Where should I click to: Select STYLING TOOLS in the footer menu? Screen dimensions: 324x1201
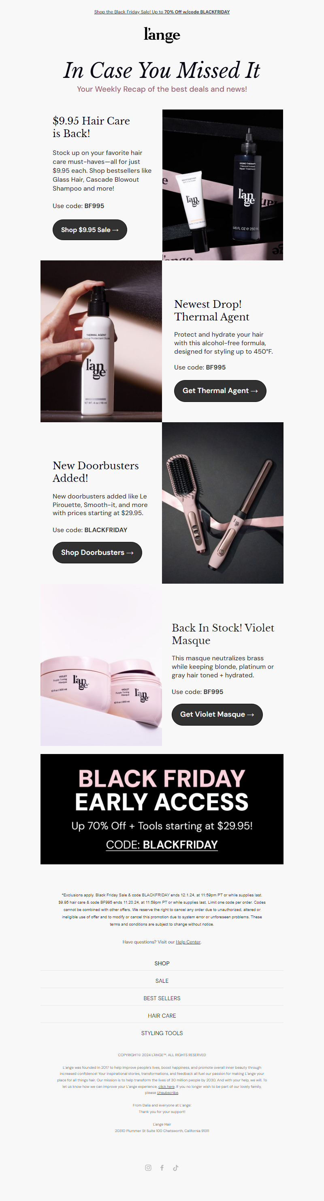pyautogui.click(x=162, y=1033)
